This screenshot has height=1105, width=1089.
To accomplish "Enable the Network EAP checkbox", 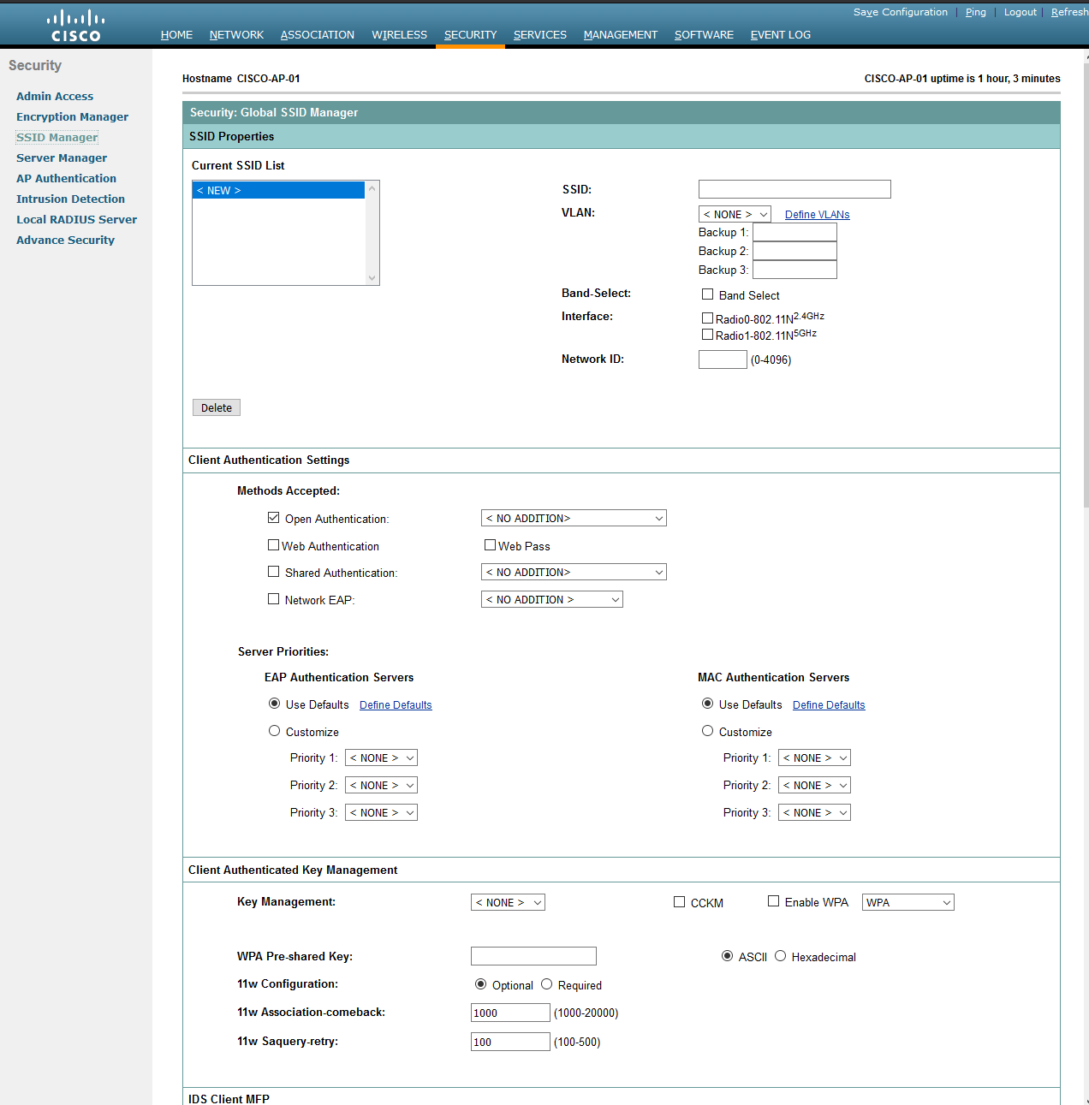I will point(273,599).
